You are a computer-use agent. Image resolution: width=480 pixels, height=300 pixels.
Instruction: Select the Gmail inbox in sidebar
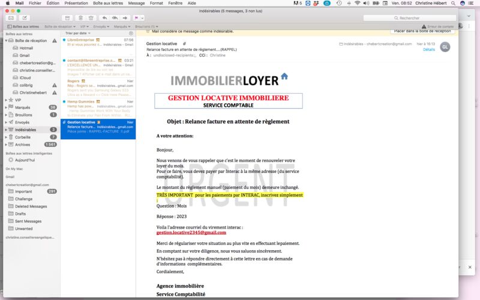pos(25,55)
